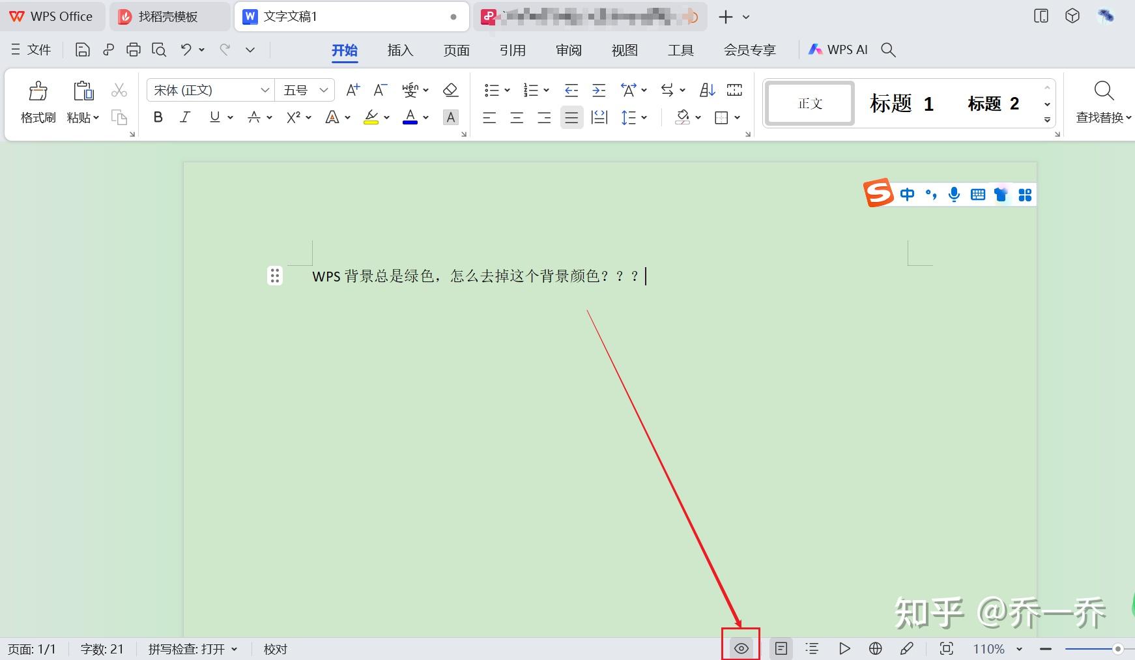1135x660 pixels.
Task: Switch to the 视图 tab
Action: point(624,50)
